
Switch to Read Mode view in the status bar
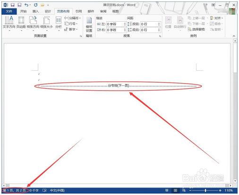click(x=167, y=190)
